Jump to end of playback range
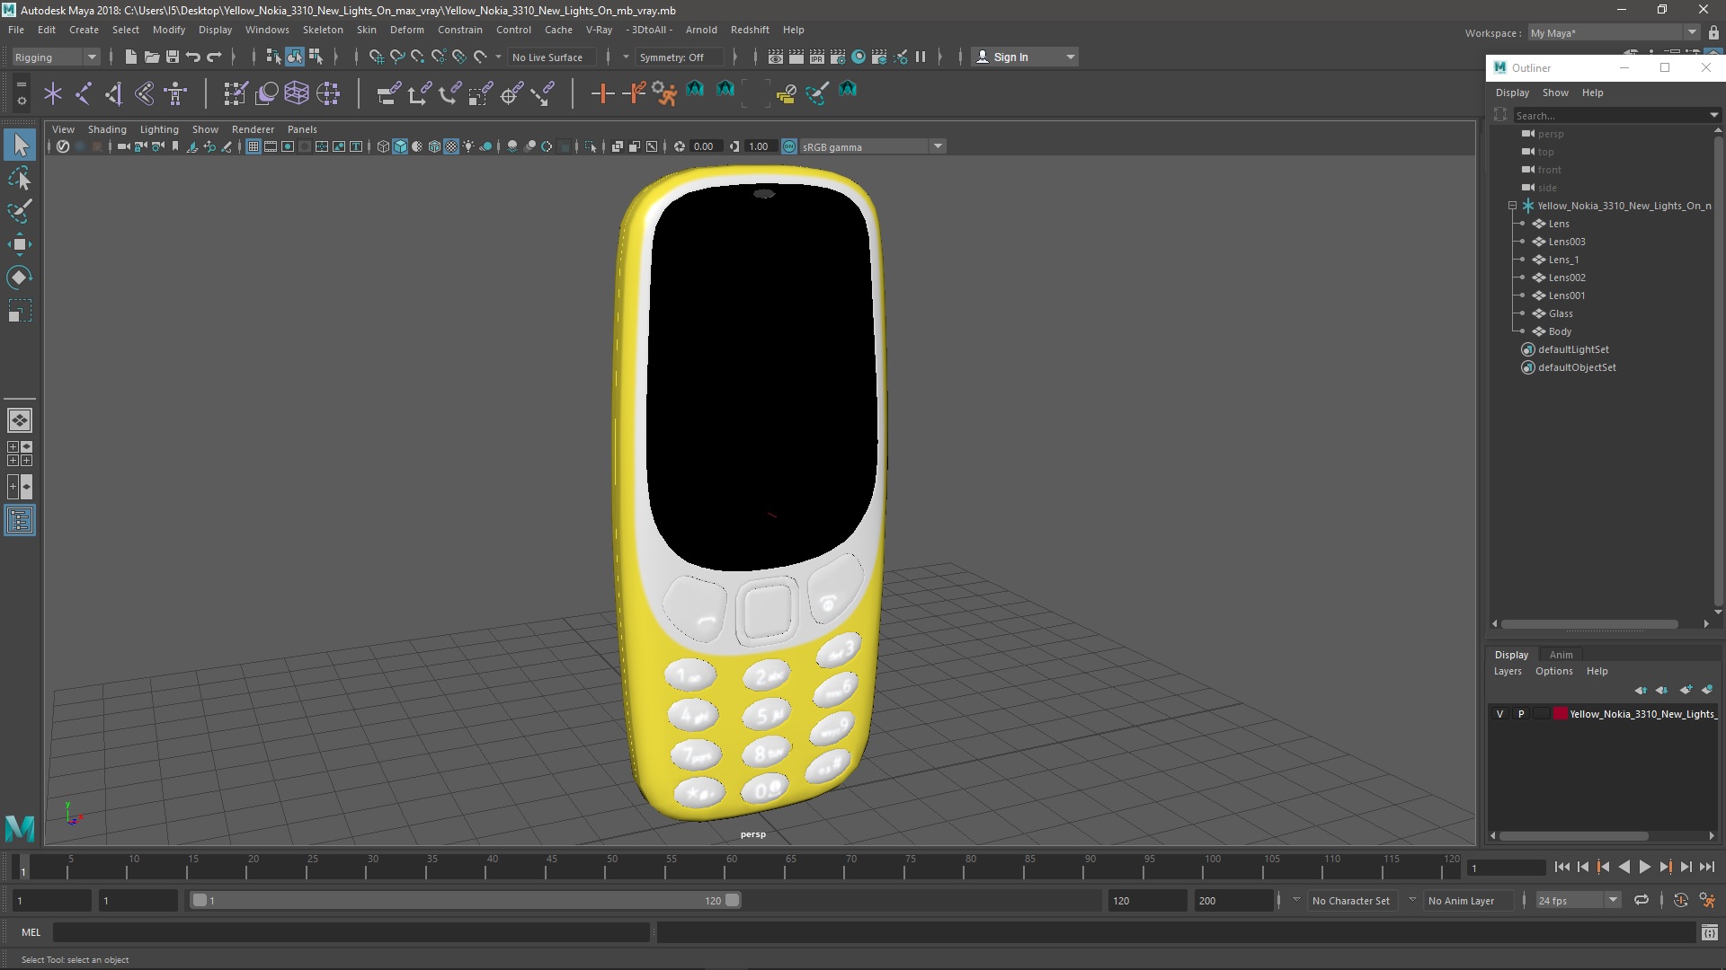 click(1706, 867)
